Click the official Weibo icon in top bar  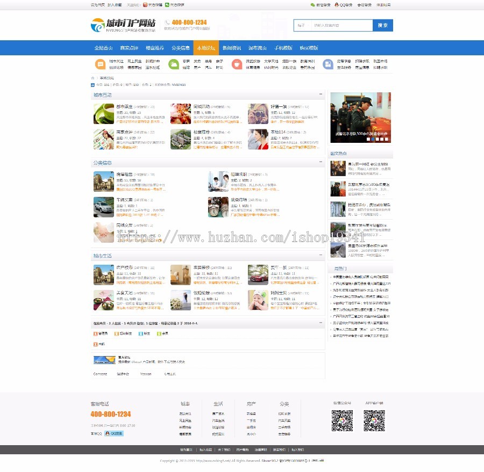tap(145, 5)
